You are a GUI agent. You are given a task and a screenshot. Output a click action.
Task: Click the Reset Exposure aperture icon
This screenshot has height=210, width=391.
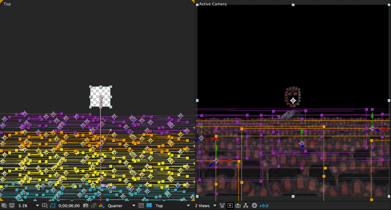(254, 205)
